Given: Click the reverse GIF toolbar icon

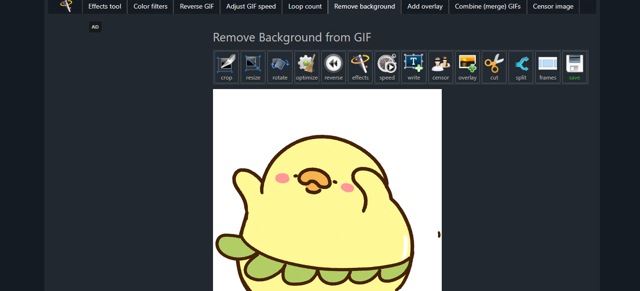Looking at the screenshot, I should [x=334, y=67].
